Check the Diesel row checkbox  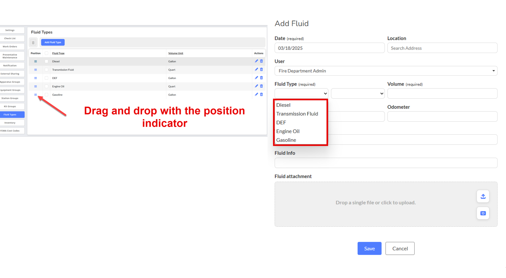(x=47, y=61)
